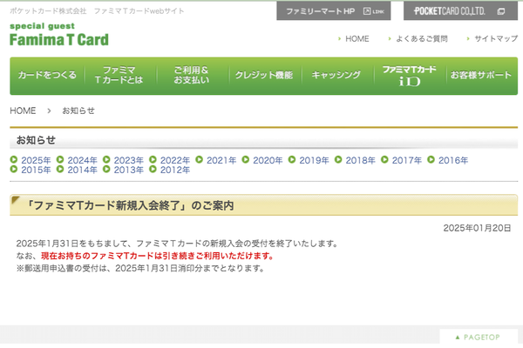Click the new-window icon on POCKETCARD button
Screen dimensions: 523x348
500,11
